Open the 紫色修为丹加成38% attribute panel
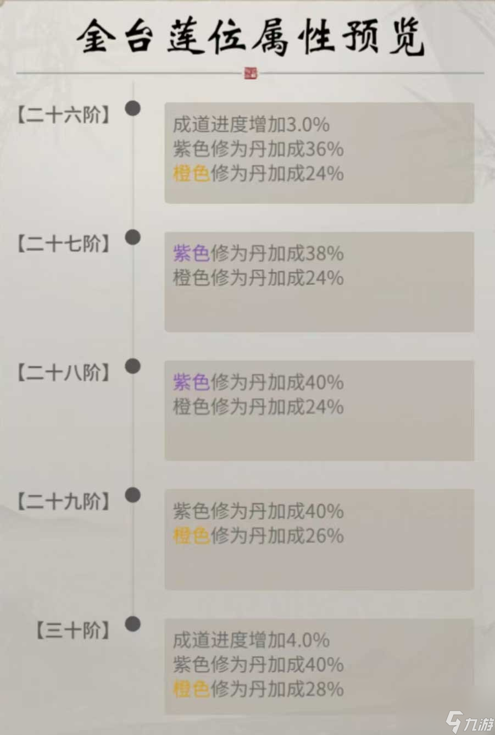495x735 pixels. 319,281
